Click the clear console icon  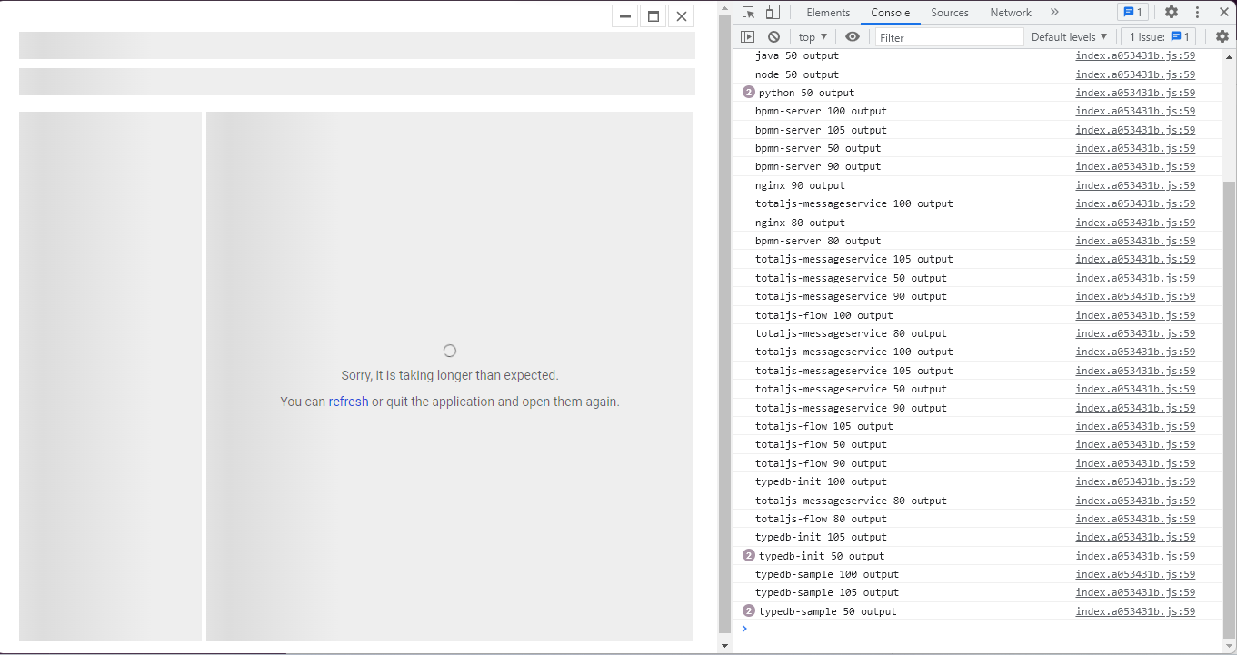point(773,36)
